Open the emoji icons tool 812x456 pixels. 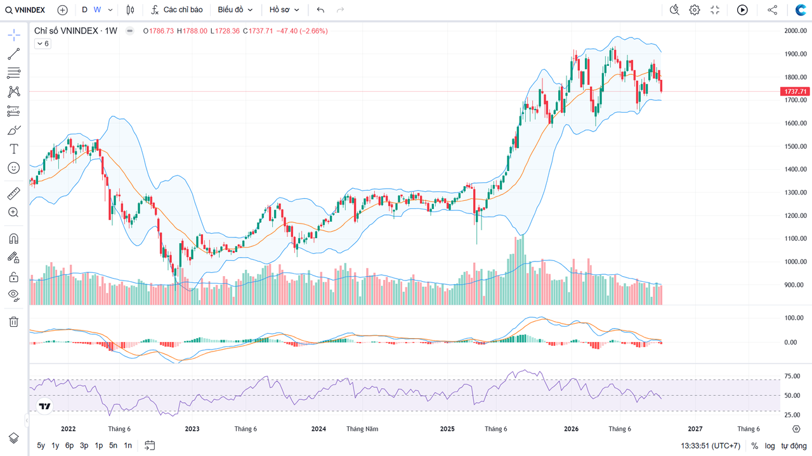pyautogui.click(x=13, y=168)
